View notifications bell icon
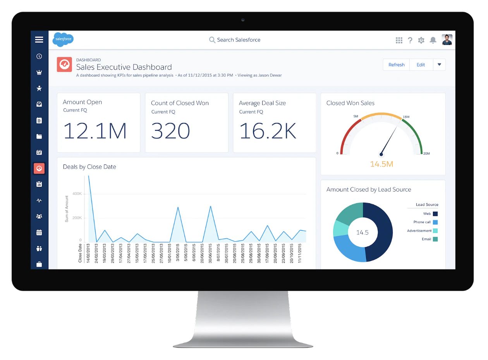 433,40
